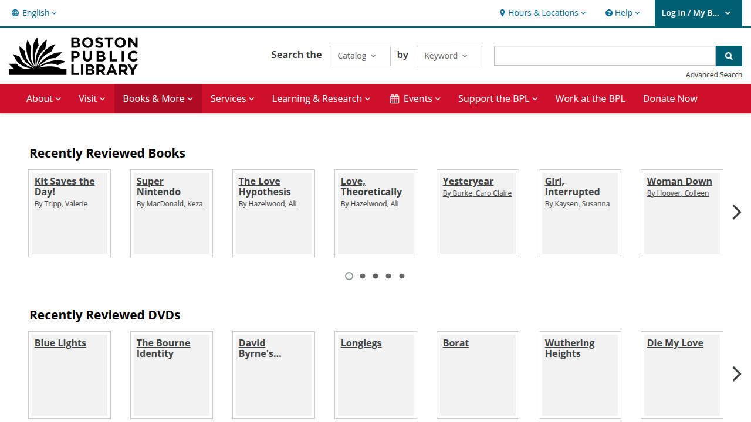Open the Catalog search scope dropdown
751x422 pixels.
tap(360, 56)
